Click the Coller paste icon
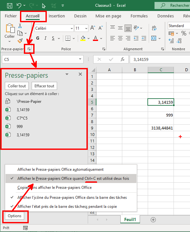Viewport: 190px width, 232px height. pyautogui.click(x=10, y=28)
